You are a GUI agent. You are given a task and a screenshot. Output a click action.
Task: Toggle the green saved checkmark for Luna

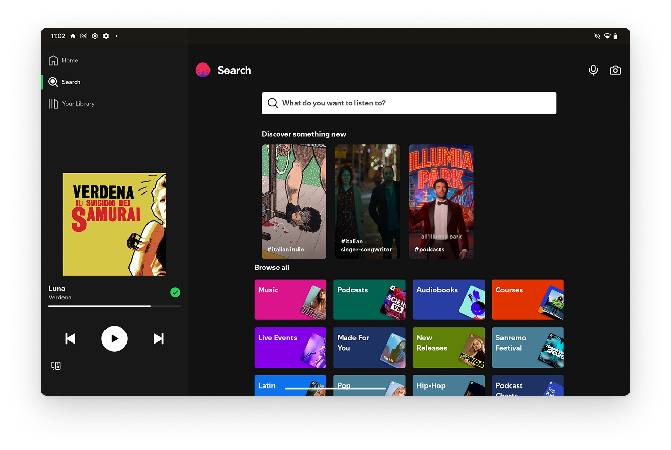point(175,292)
